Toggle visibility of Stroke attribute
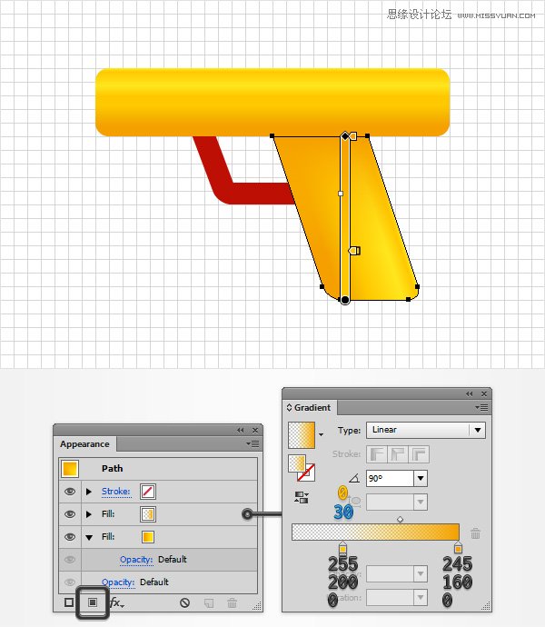The image size is (545, 627). tap(70, 491)
